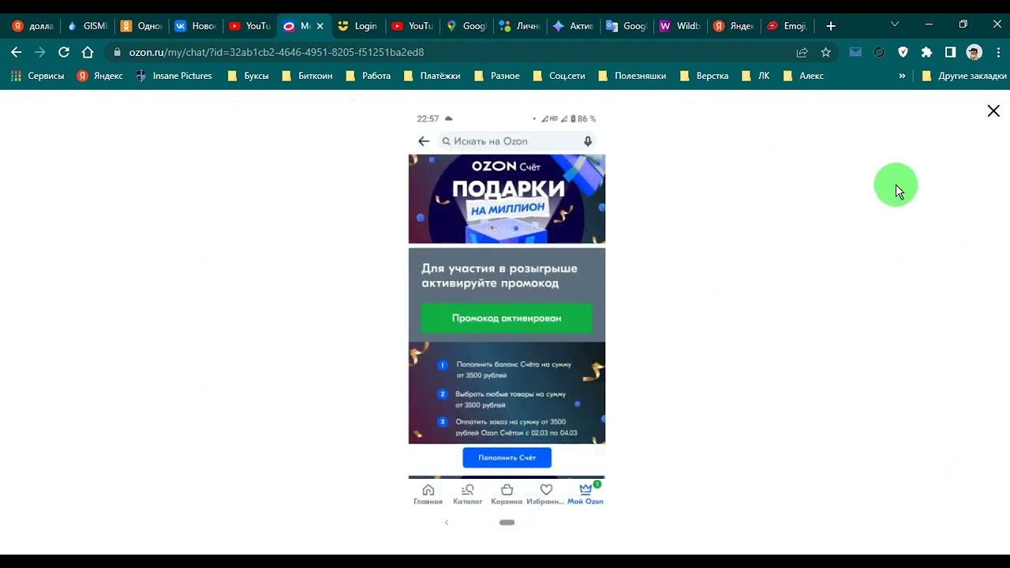
Task: Open the Полезняшки bookmark folder
Action: 631,76
